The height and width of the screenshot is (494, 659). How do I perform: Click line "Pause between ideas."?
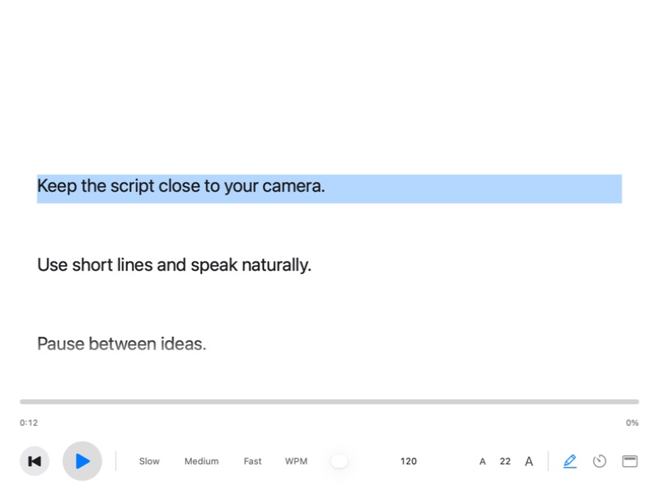point(121,343)
